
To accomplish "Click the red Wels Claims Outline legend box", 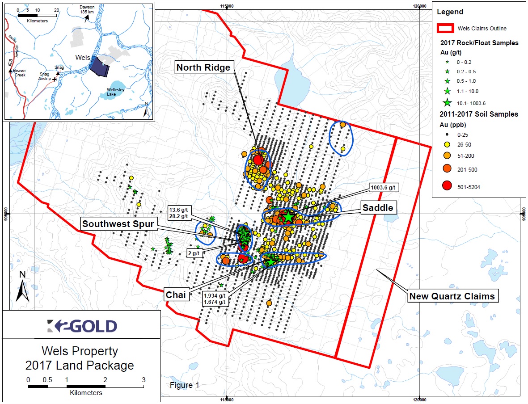I will tap(445, 28).
